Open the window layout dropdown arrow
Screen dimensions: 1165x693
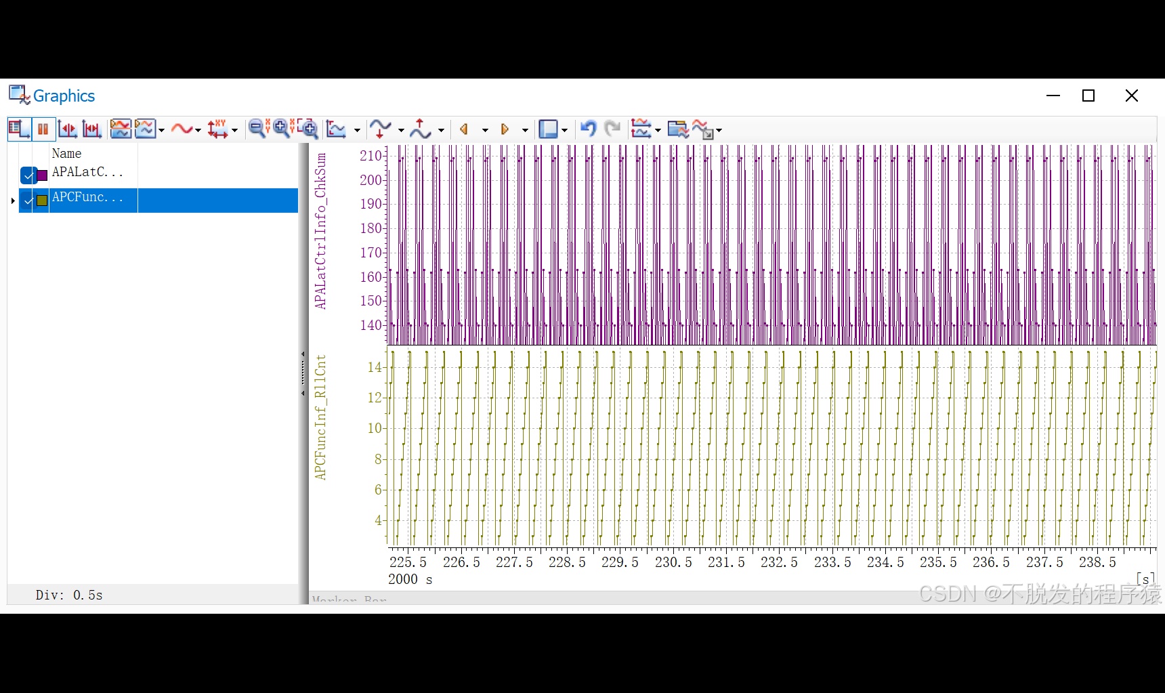pyautogui.click(x=564, y=130)
